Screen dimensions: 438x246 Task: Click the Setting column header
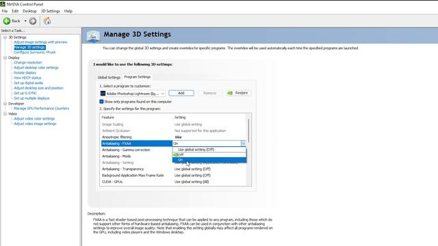[x=180, y=118]
